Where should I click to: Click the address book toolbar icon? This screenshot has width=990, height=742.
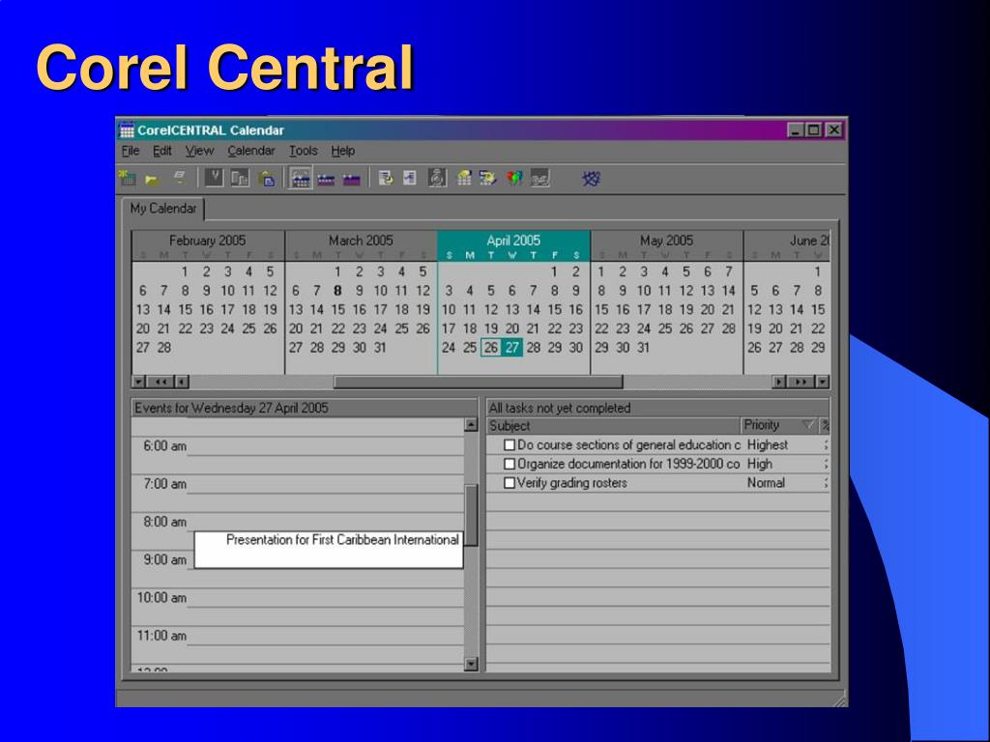(x=539, y=179)
